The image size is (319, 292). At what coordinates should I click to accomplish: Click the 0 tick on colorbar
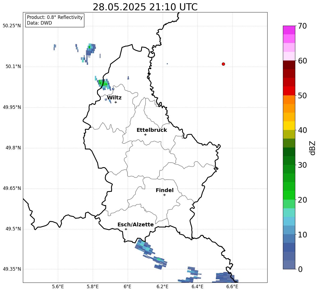coord(300,269)
